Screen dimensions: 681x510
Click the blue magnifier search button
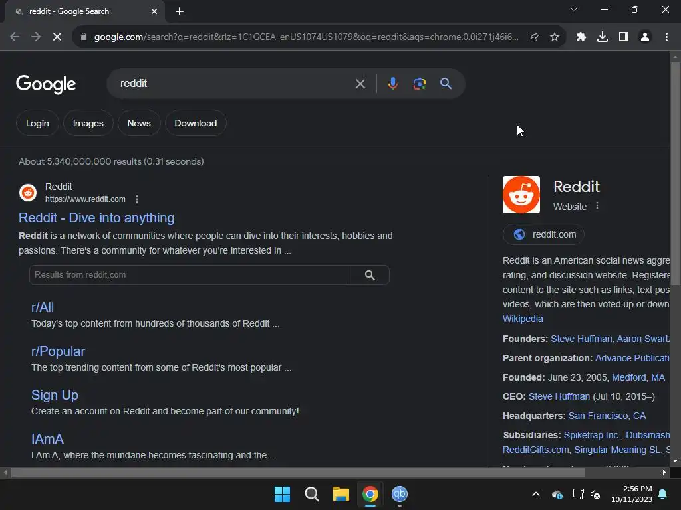446,83
